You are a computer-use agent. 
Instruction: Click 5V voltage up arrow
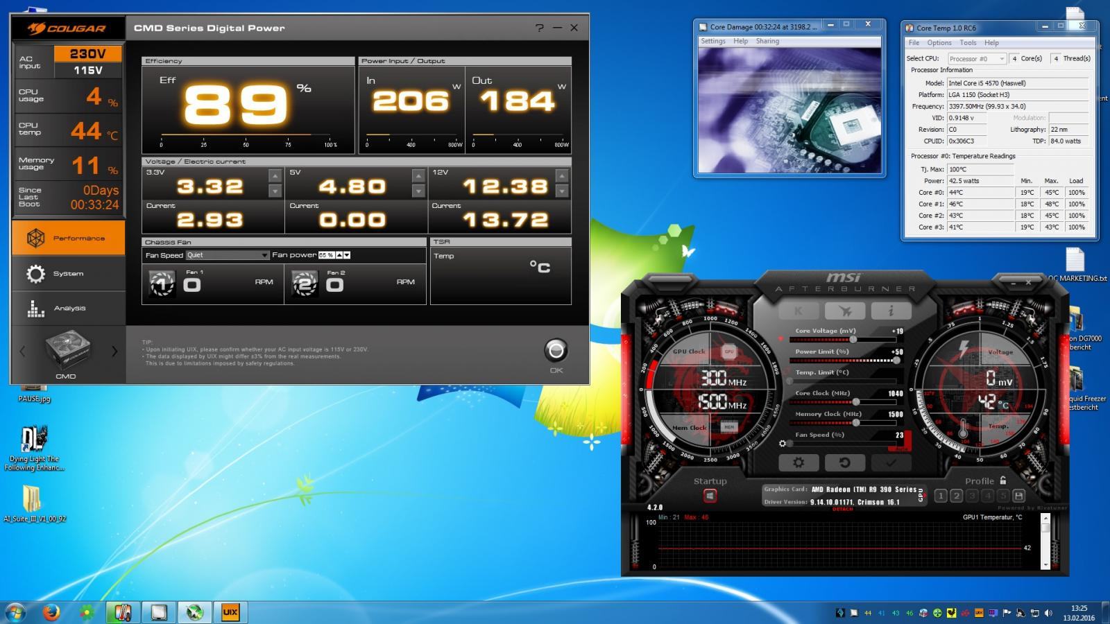418,176
